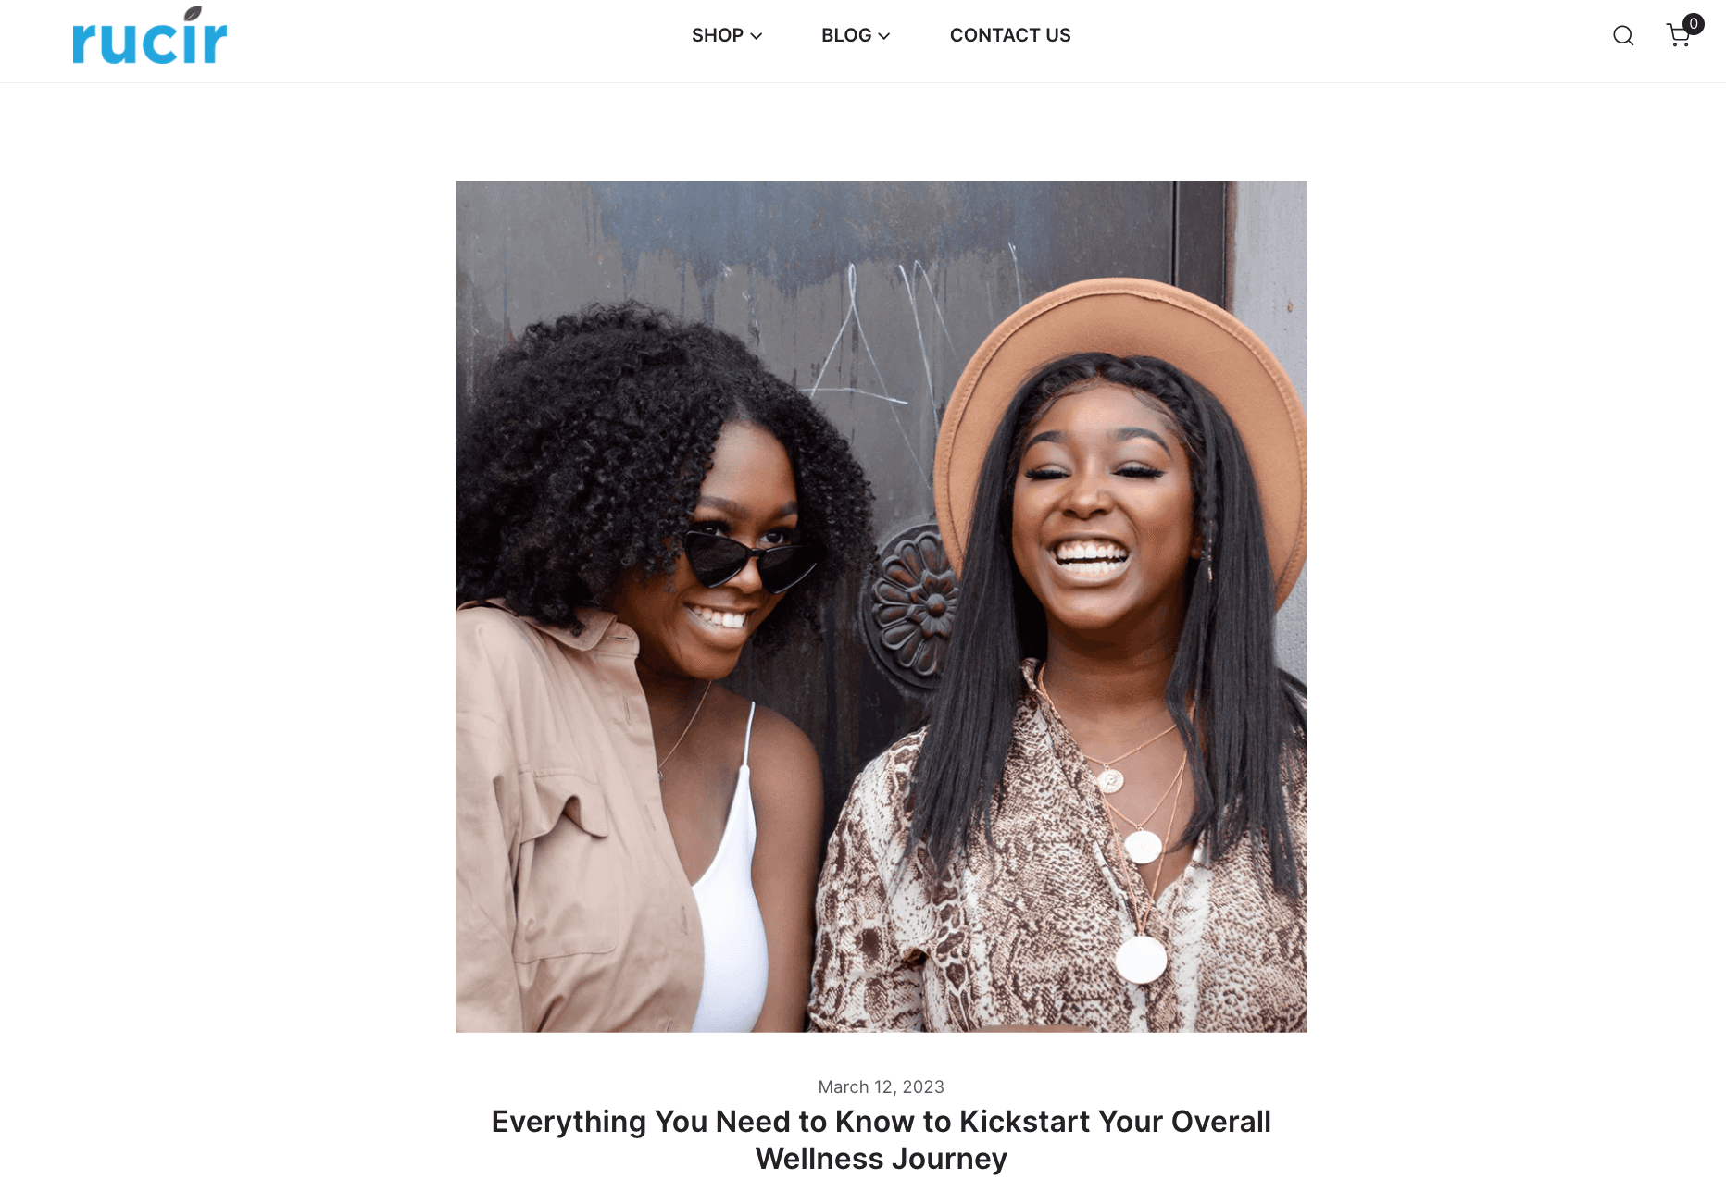Open the search magnifier icon

[x=1623, y=35]
